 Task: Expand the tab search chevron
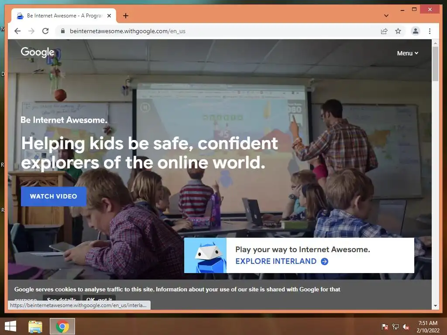pos(386,16)
